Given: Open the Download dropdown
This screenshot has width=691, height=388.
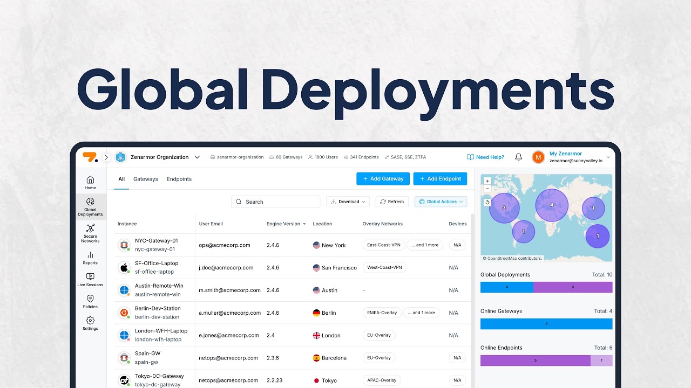Looking at the screenshot, I should (348, 202).
